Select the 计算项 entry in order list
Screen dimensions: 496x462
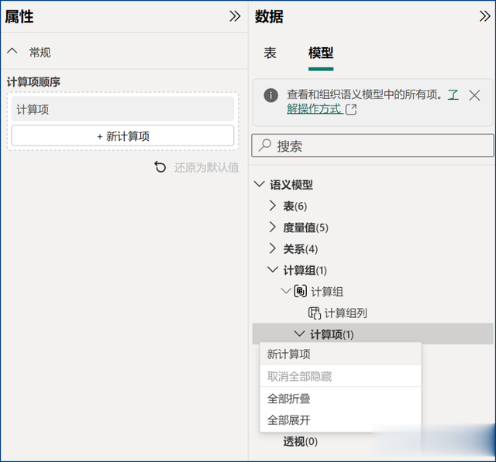pyautogui.click(x=122, y=109)
